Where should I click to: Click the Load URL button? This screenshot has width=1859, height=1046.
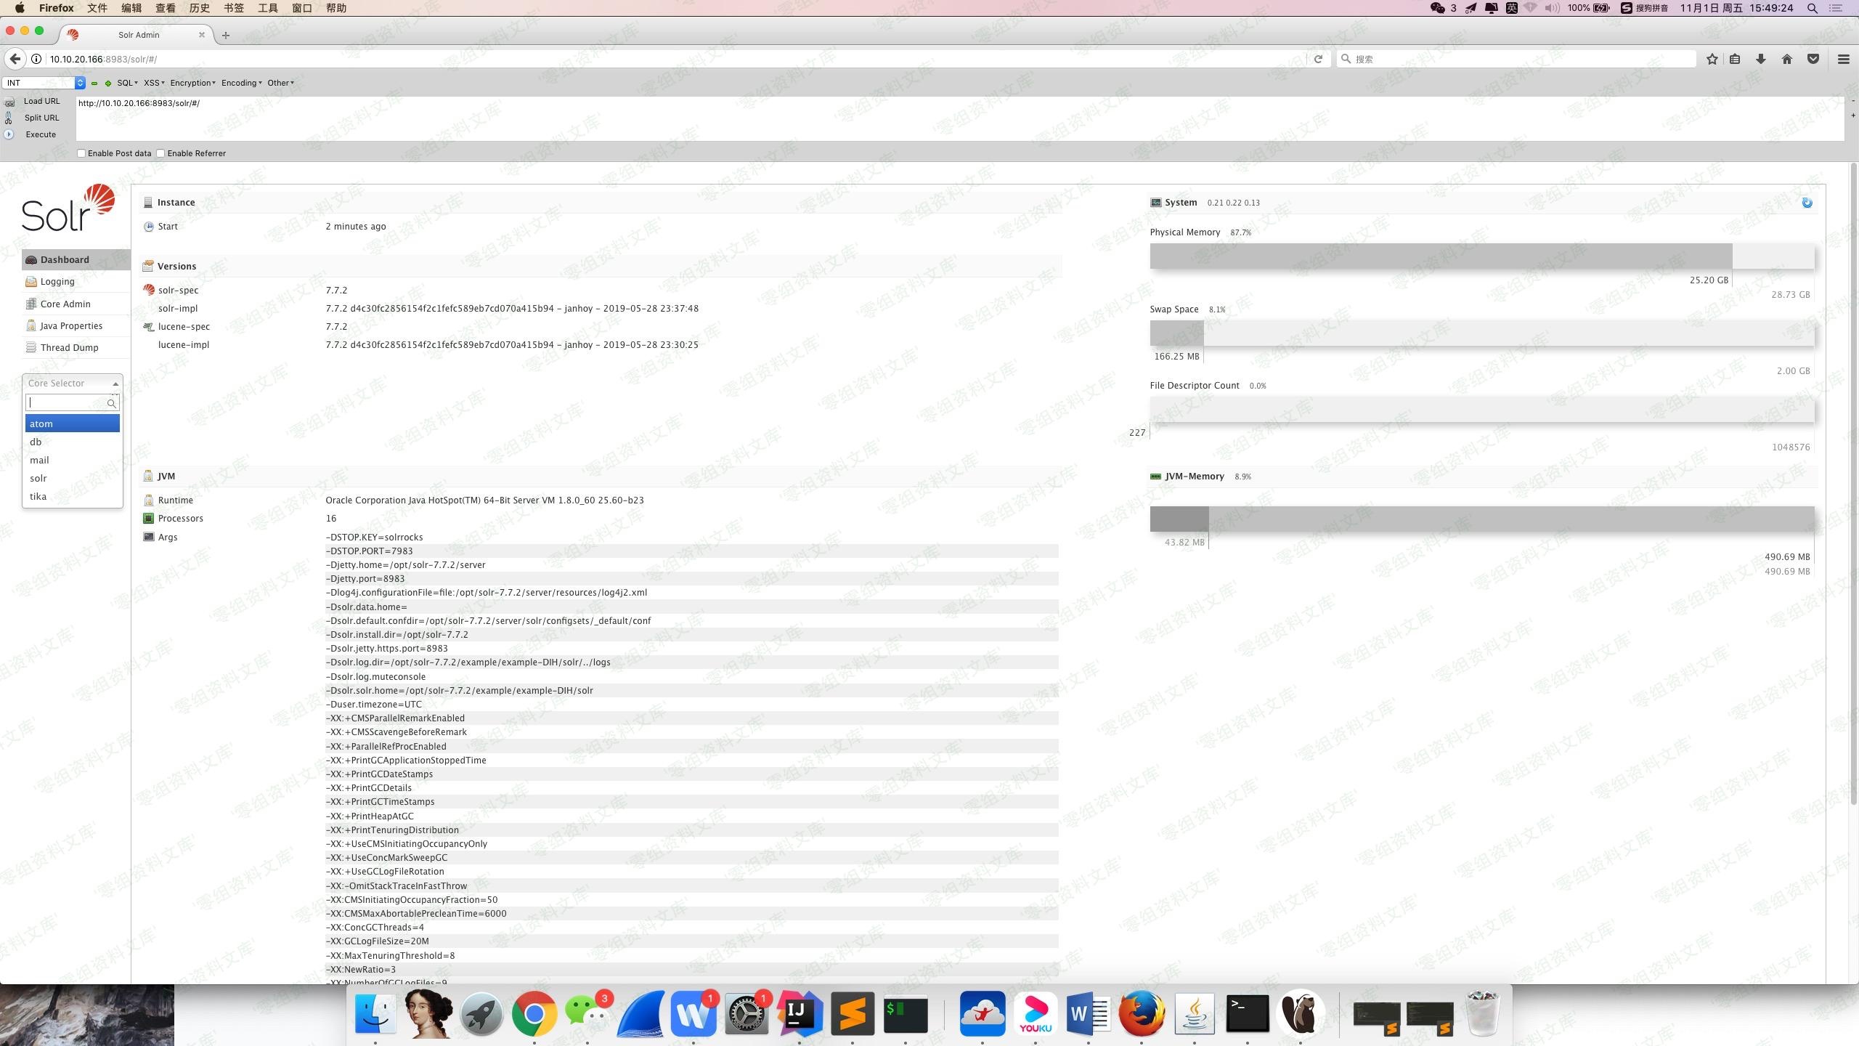tap(41, 101)
